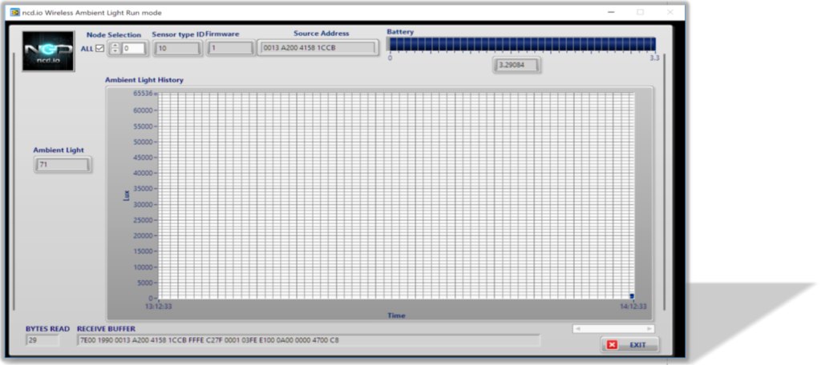The height and width of the screenshot is (365, 821).
Task: Click the BYTES READ field showing 29
Action: point(42,340)
